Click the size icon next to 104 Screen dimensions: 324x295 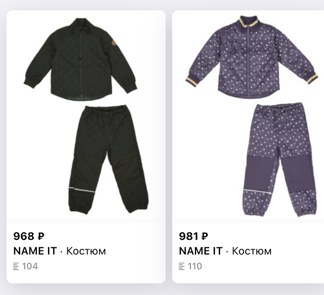[x=16, y=266]
